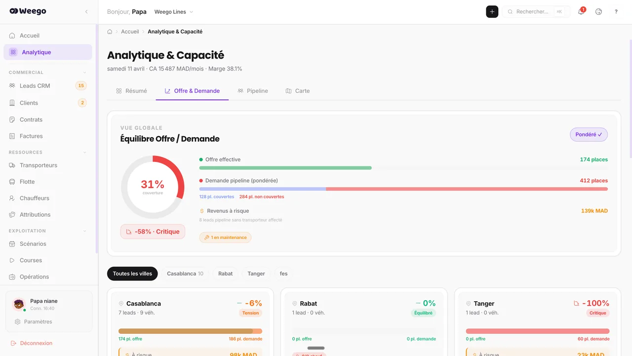Image resolution: width=632 pixels, height=356 pixels.
Task: Click the home breadcrumb icon
Action: 110,32
